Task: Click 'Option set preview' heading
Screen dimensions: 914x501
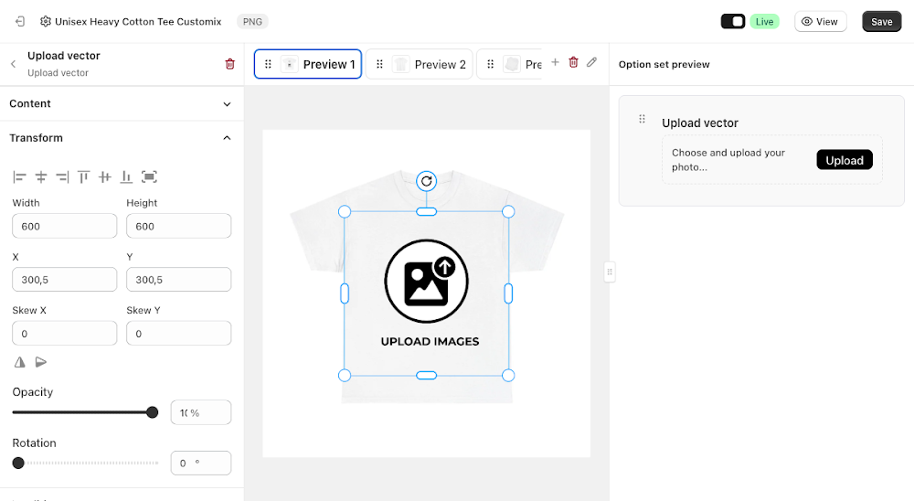Action: click(x=664, y=64)
